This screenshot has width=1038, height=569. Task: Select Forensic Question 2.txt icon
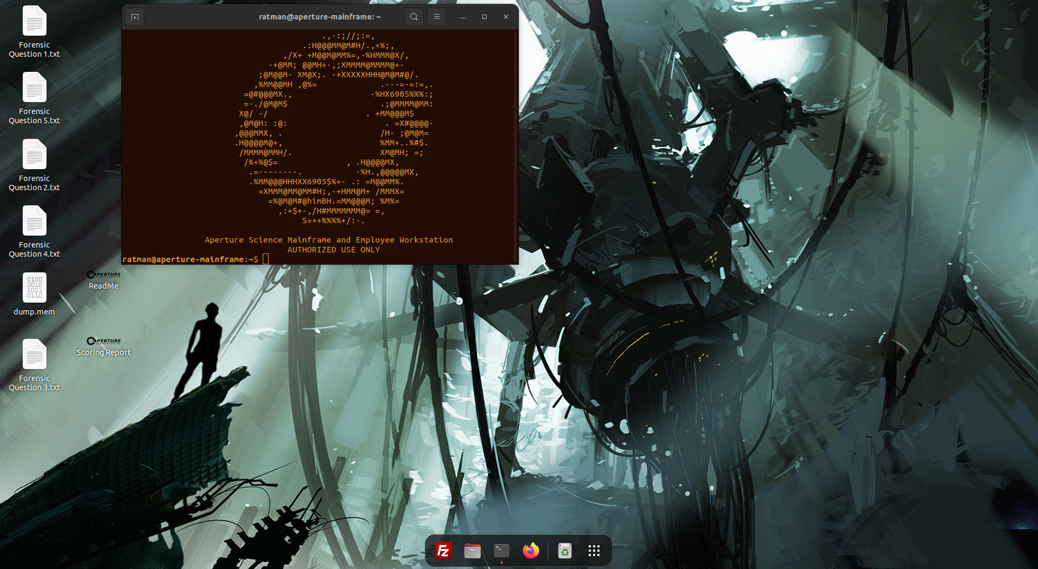pyautogui.click(x=34, y=155)
